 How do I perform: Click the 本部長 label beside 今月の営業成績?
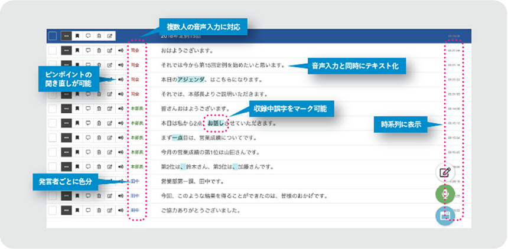(x=136, y=152)
